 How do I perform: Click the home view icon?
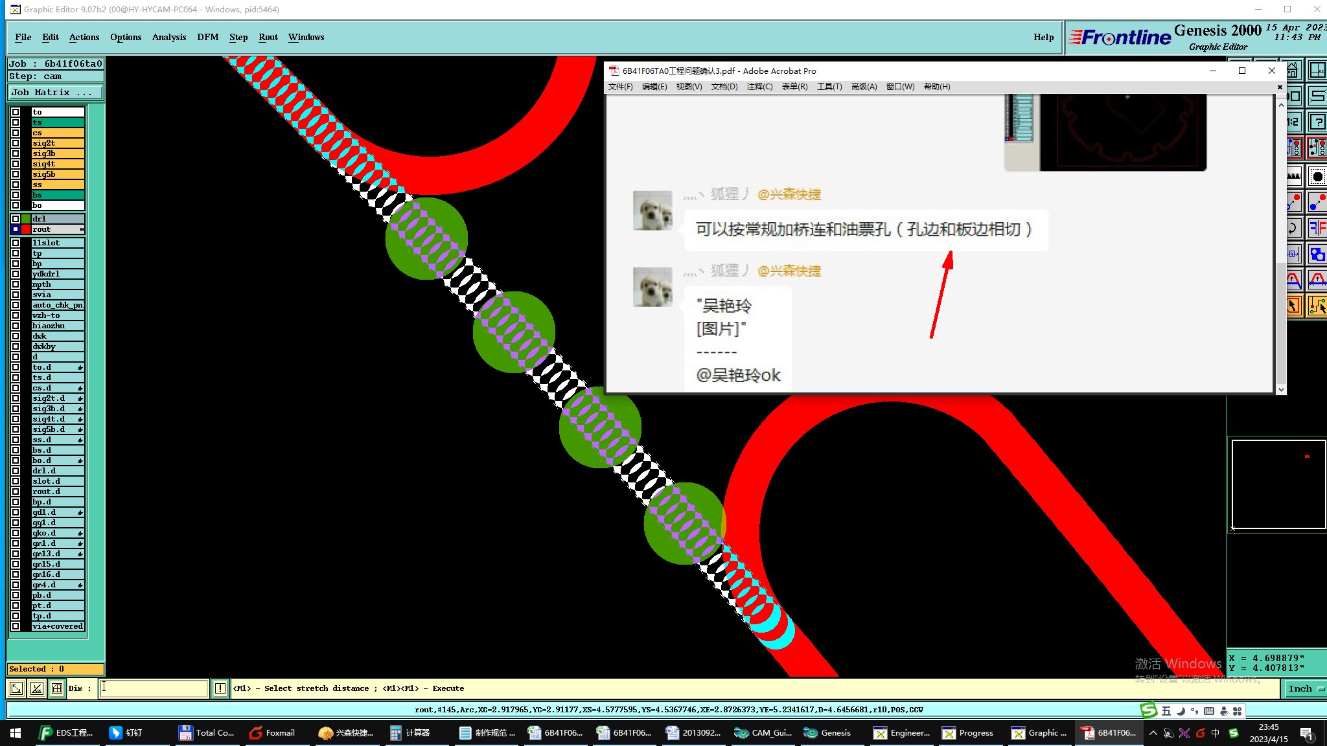[x=1293, y=70]
